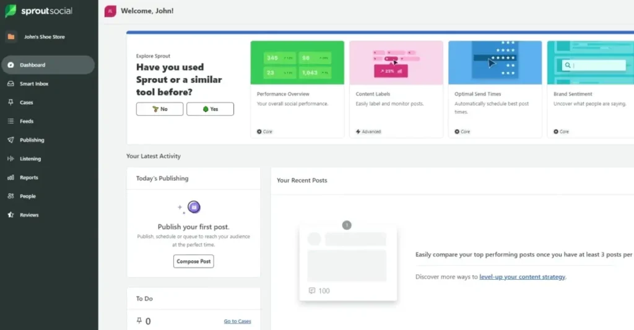Click the Reports bar chart icon
The image size is (634, 330).
coord(11,178)
